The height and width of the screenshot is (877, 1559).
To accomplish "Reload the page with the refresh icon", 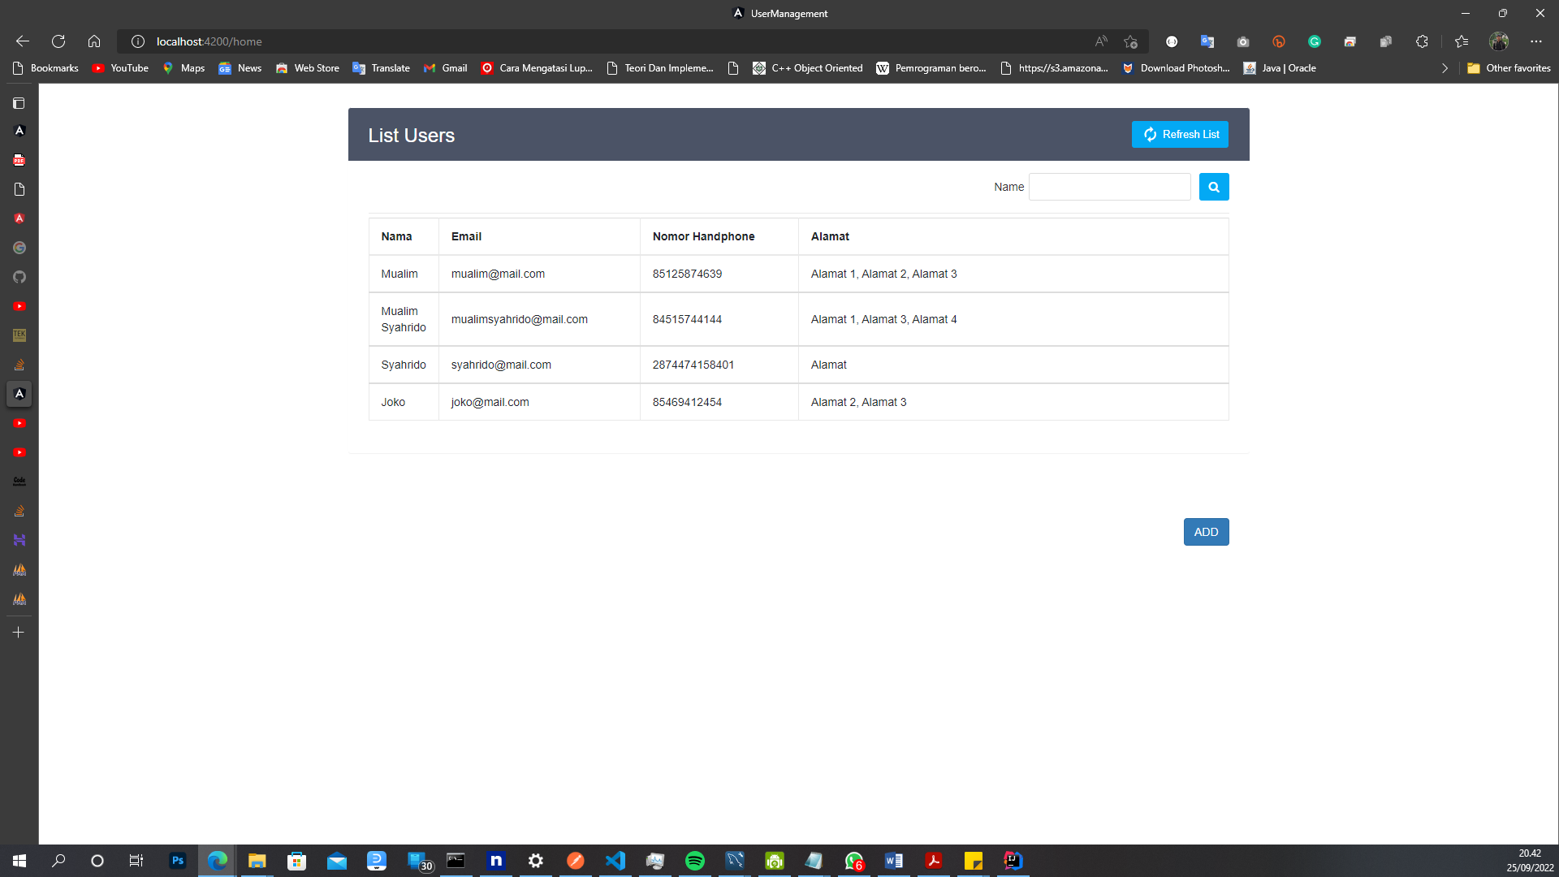I will point(58,41).
